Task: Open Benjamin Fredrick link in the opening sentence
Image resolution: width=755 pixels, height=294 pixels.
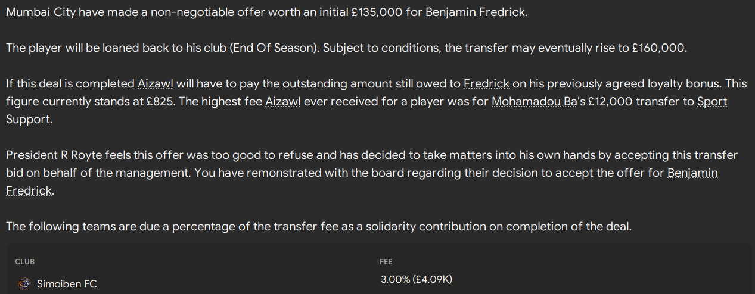Action: [475, 12]
